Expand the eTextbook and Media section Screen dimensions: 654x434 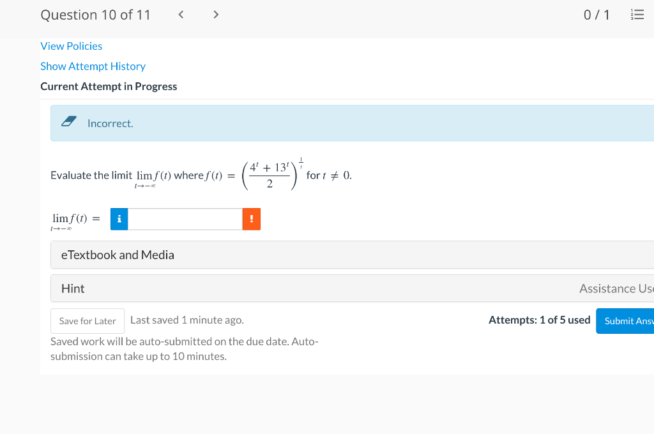tap(117, 255)
